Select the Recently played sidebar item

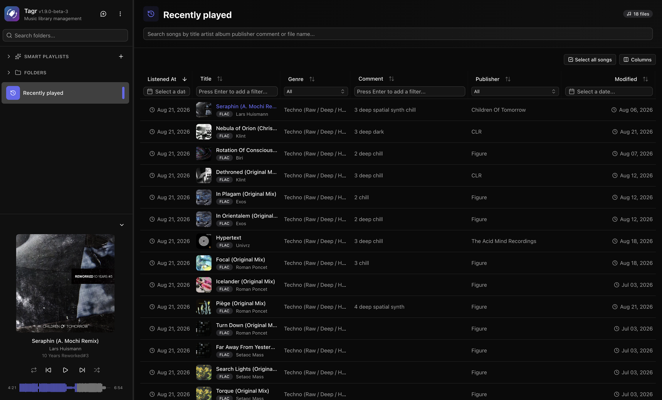click(x=65, y=93)
